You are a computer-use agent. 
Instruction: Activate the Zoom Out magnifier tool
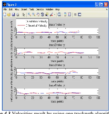tap(34, 15)
